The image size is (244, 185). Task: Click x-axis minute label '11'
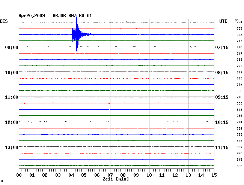(x=162, y=175)
